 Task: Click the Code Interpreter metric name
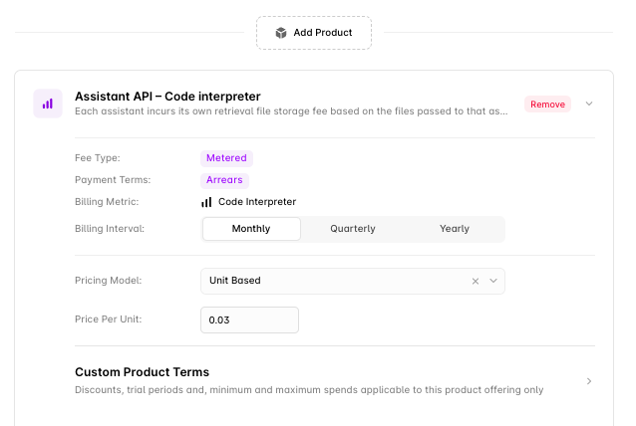(257, 202)
